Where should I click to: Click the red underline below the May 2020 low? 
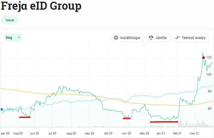(x=25, y=117)
